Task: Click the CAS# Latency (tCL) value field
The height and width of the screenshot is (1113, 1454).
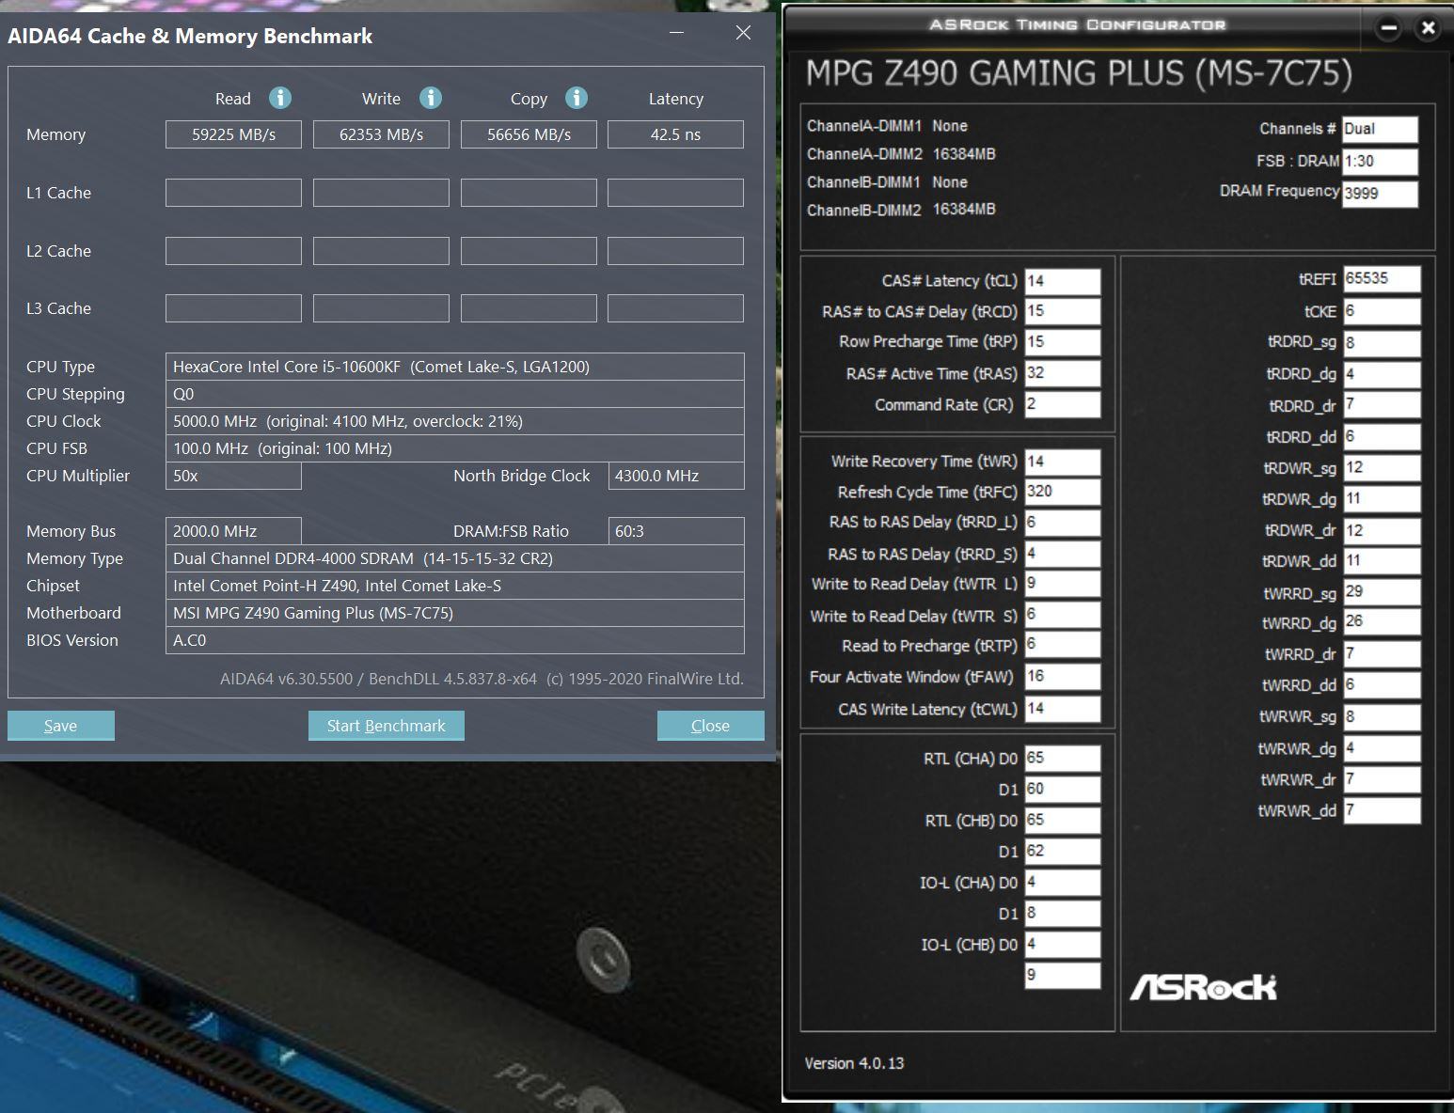Action: pyautogui.click(x=1063, y=281)
